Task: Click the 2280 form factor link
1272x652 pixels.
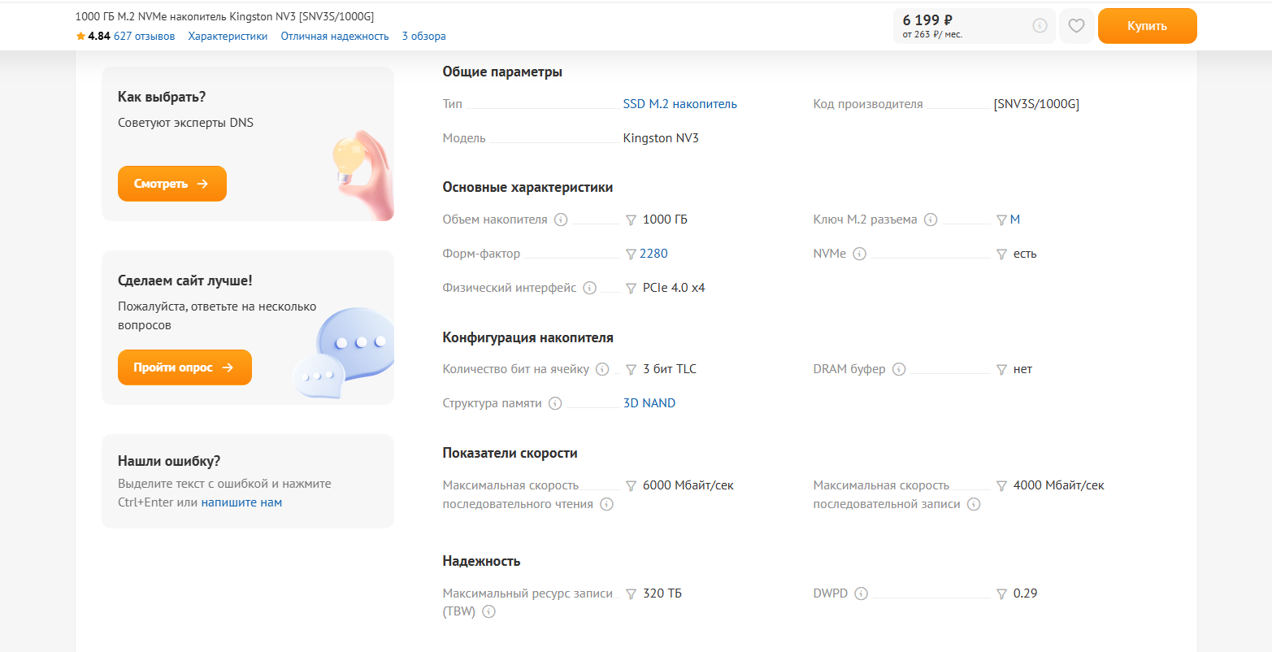Action: (x=653, y=254)
